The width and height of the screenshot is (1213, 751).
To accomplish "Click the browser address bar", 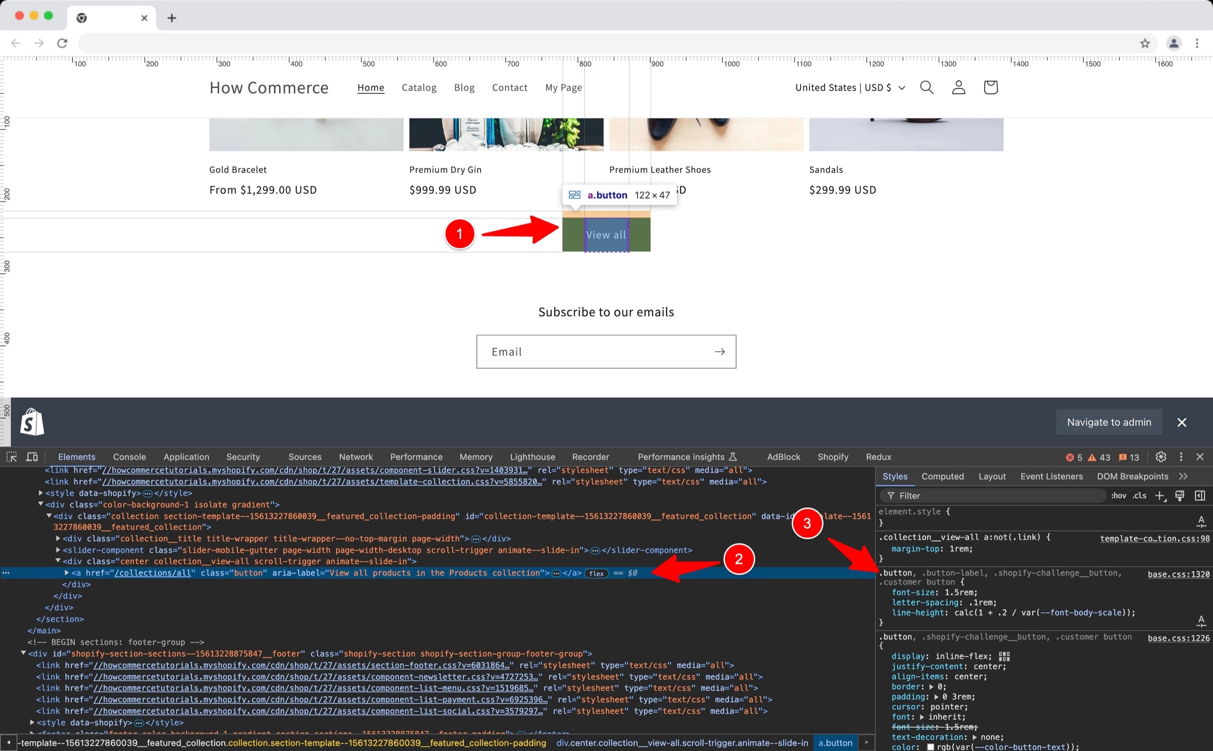I will [606, 43].
